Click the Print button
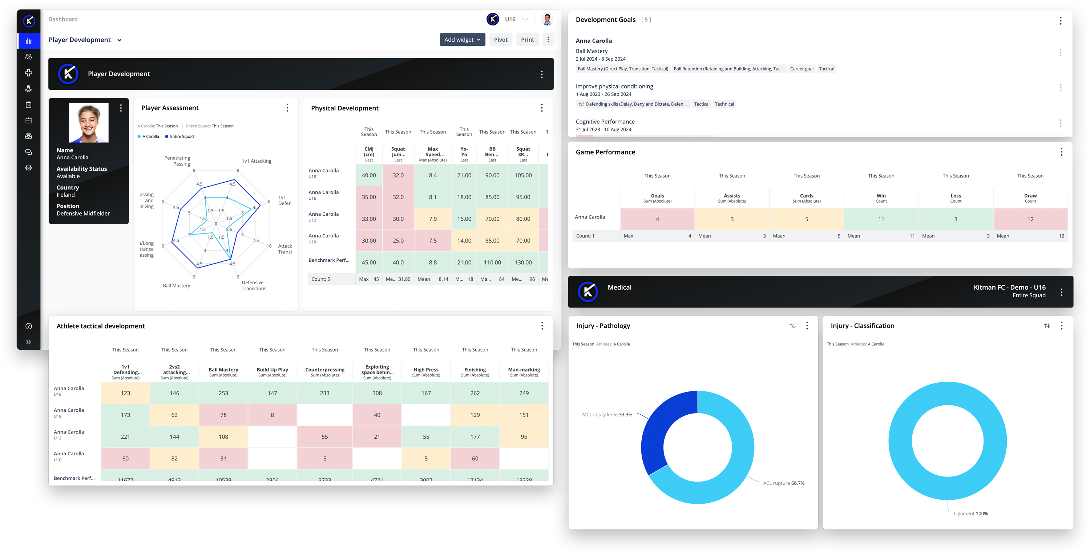 click(x=527, y=40)
